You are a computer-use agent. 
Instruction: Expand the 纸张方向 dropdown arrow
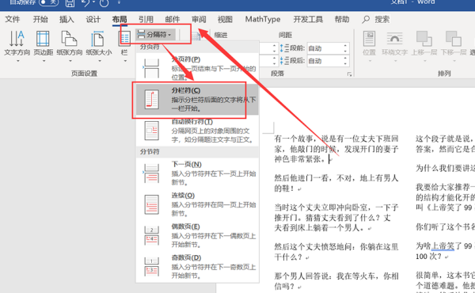[70, 61]
